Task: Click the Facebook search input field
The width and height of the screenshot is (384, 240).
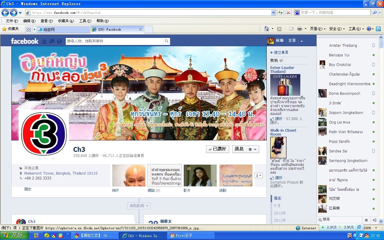Action: click(x=115, y=41)
